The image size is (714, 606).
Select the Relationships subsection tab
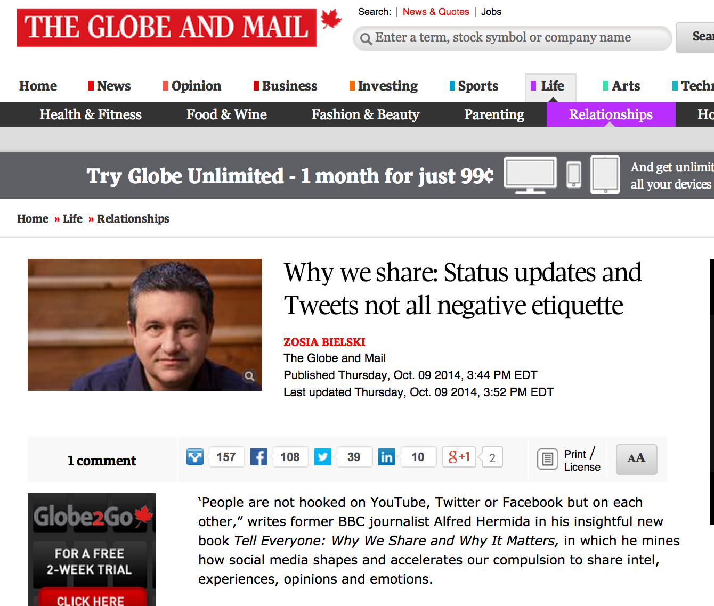[611, 114]
